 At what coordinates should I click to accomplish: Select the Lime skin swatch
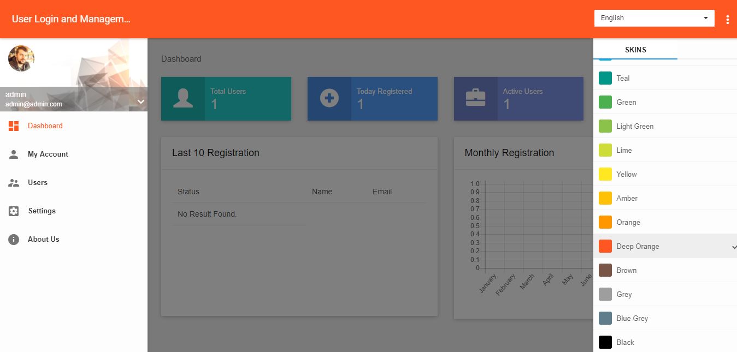click(605, 150)
